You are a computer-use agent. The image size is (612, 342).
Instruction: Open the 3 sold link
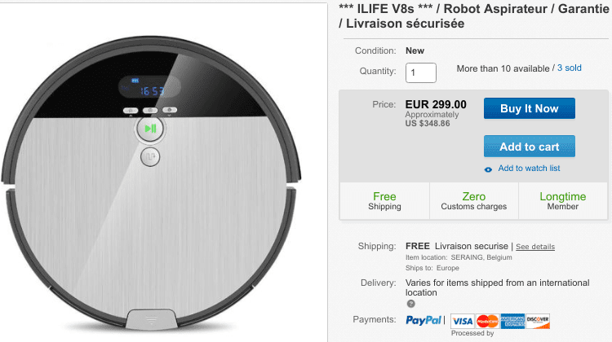pos(569,68)
